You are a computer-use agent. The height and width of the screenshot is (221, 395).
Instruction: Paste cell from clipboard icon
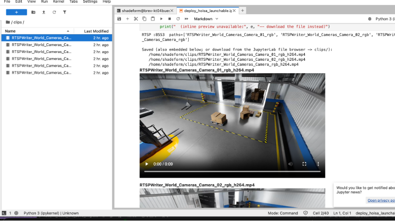[153, 19]
